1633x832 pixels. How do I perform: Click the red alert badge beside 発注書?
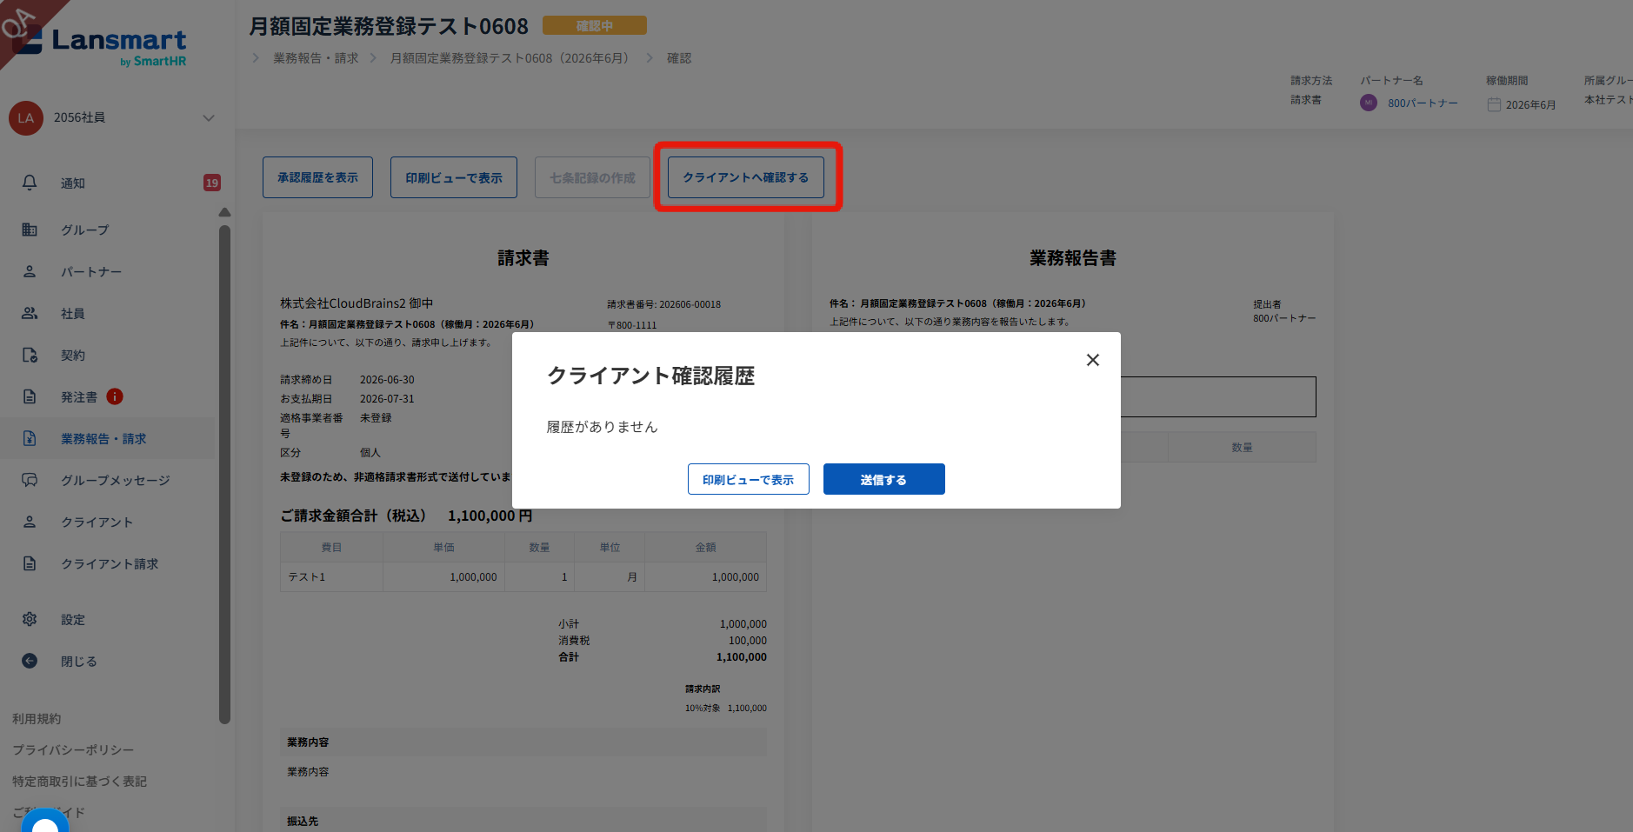pos(115,396)
